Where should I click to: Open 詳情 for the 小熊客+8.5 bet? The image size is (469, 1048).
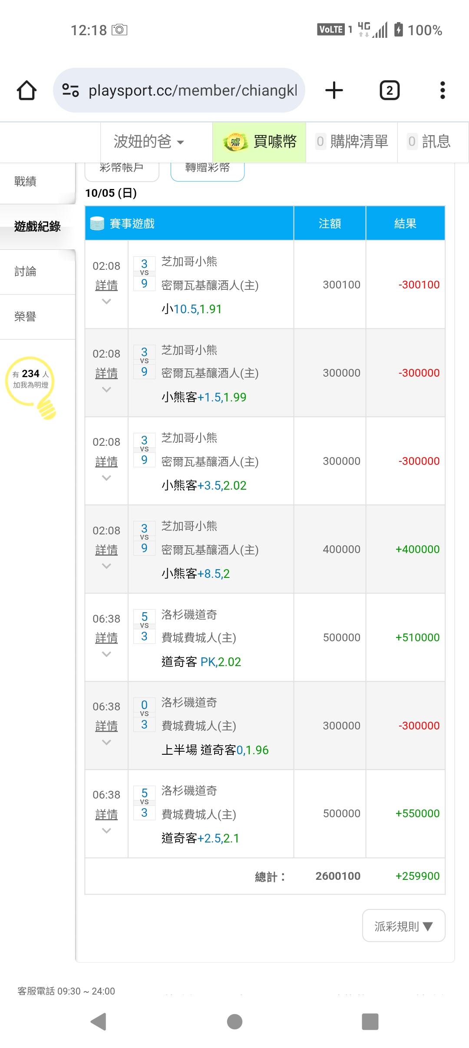(106, 550)
